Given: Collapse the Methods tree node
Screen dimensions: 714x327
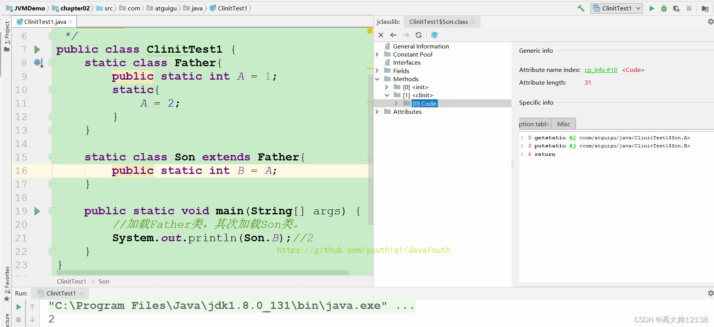Looking at the screenshot, I should 377,79.
